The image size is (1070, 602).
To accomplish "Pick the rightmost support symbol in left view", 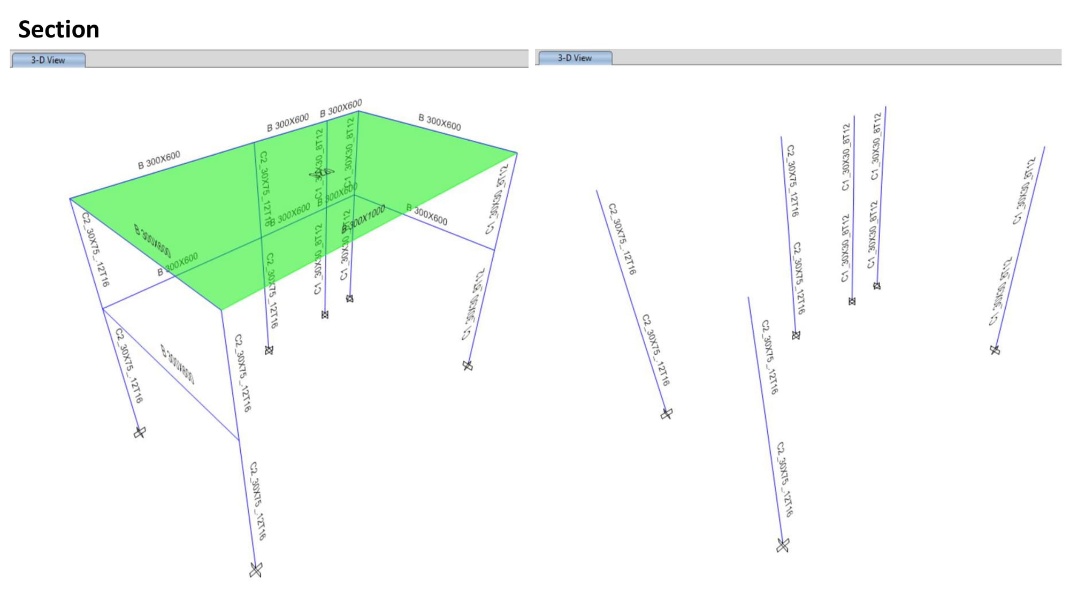I will (468, 365).
